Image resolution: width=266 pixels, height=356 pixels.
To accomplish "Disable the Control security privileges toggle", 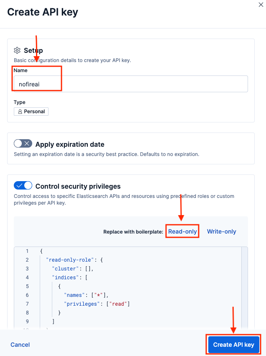I will click(x=23, y=185).
